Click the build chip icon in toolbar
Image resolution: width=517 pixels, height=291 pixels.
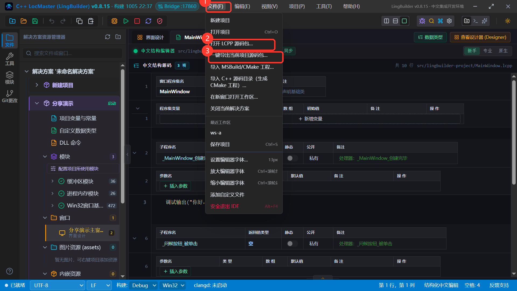pyautogui.click(x=114, y=21)
